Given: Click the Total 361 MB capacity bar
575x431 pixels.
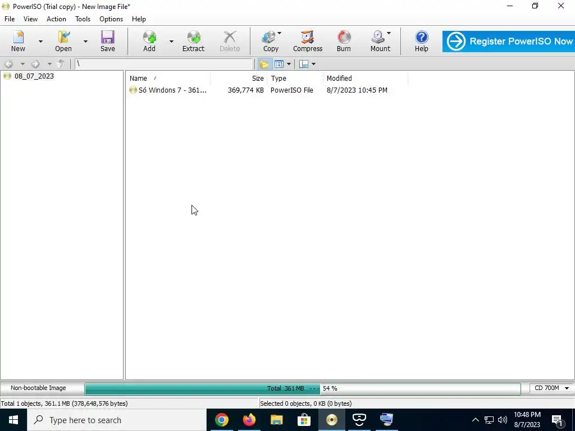Looking at the screenshot, I should pyautogui.click(x=303, y=388).
